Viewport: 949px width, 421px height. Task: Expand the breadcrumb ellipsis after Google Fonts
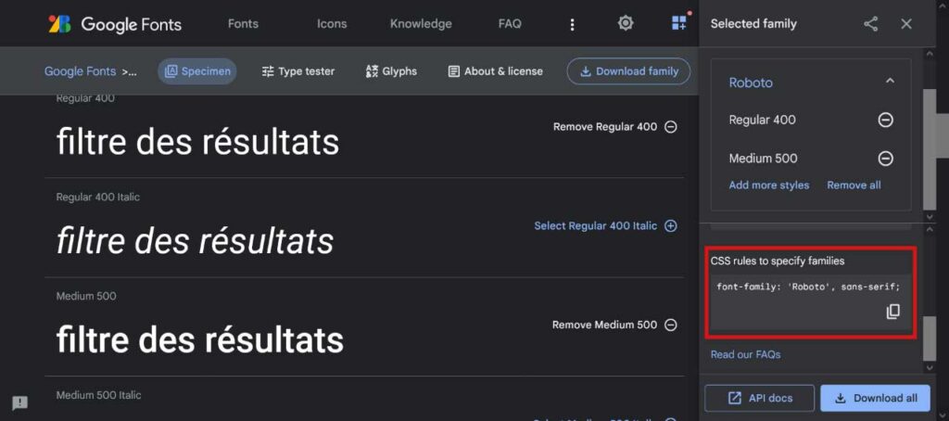(129, 71)
